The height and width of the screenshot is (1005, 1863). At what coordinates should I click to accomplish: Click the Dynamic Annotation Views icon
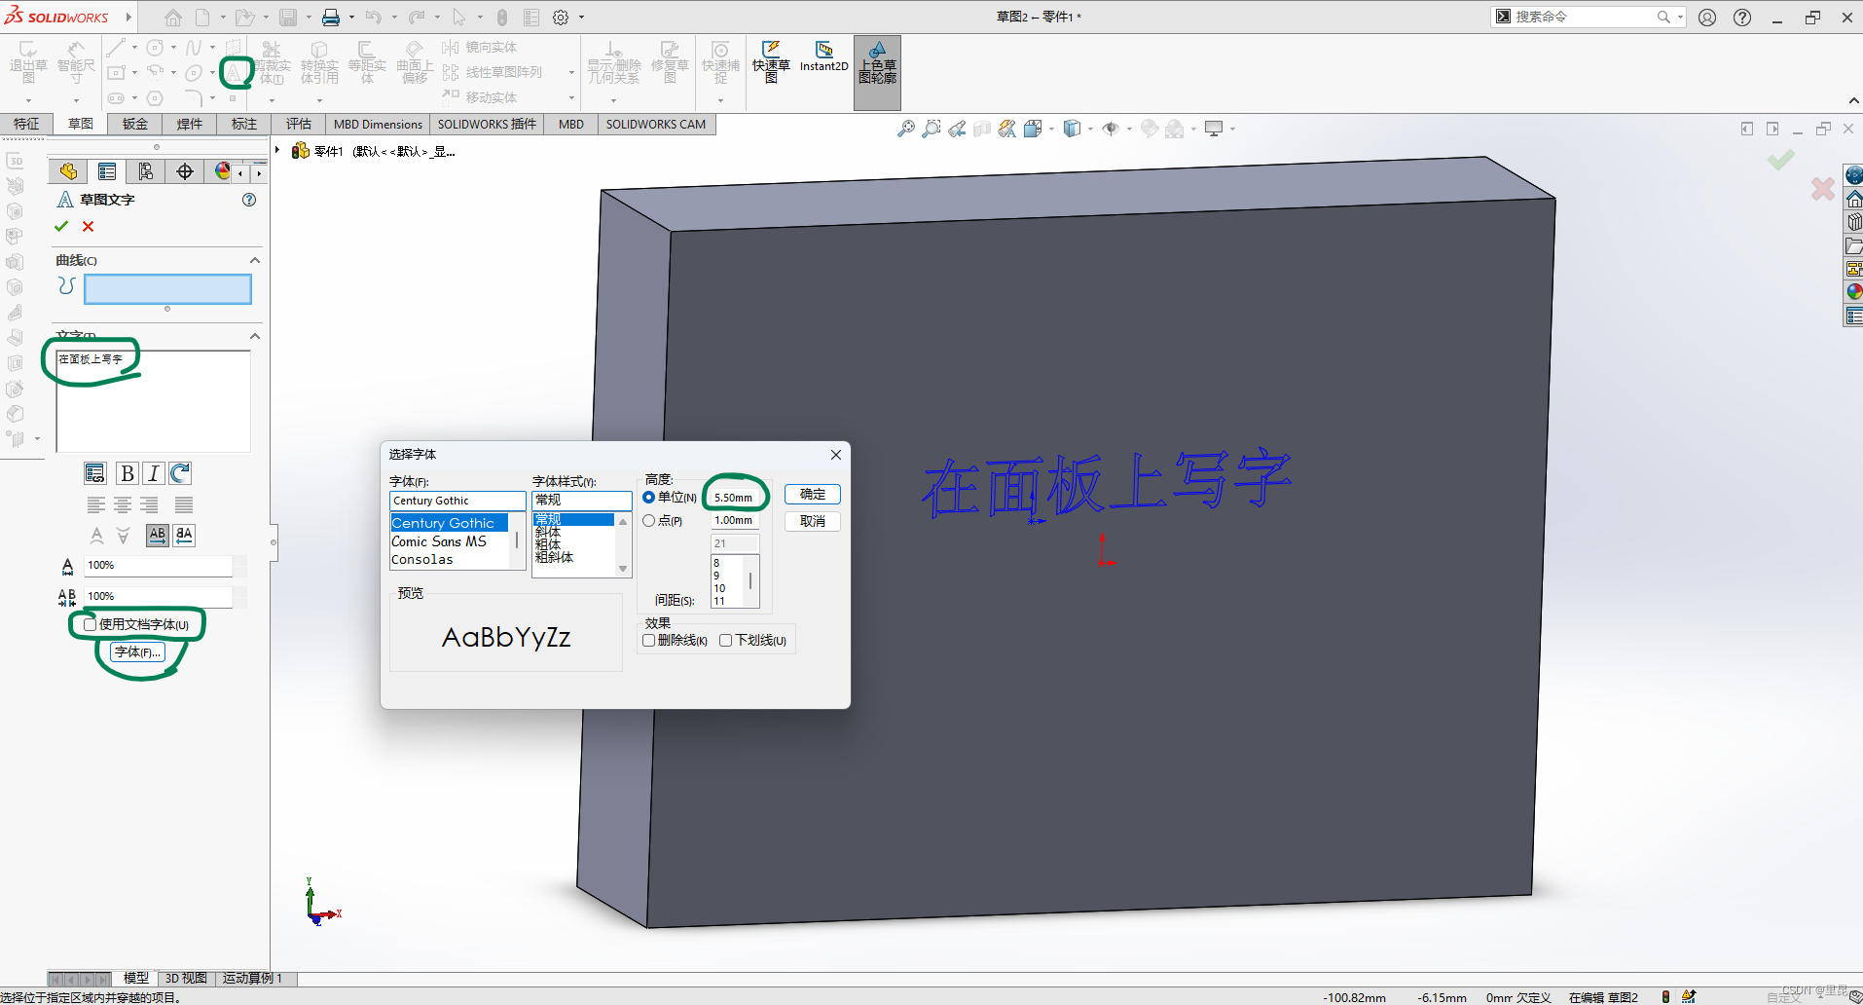1007,129
